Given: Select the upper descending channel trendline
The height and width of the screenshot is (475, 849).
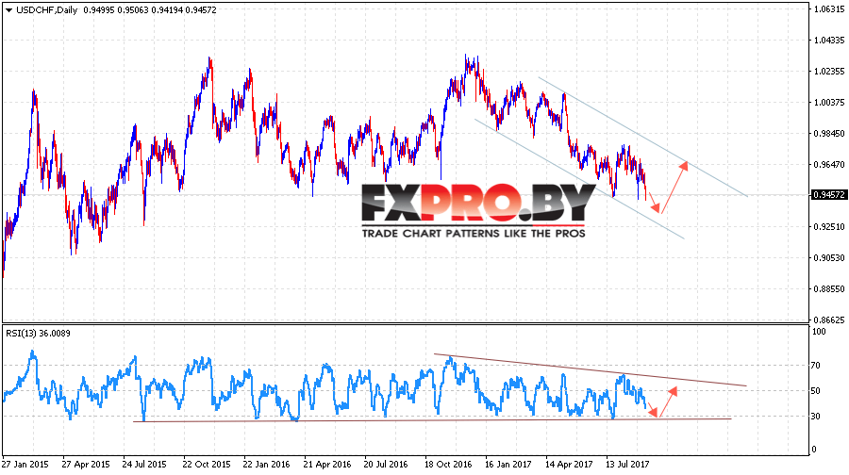Looking at the screenshot, I should [x=643, y=137].
